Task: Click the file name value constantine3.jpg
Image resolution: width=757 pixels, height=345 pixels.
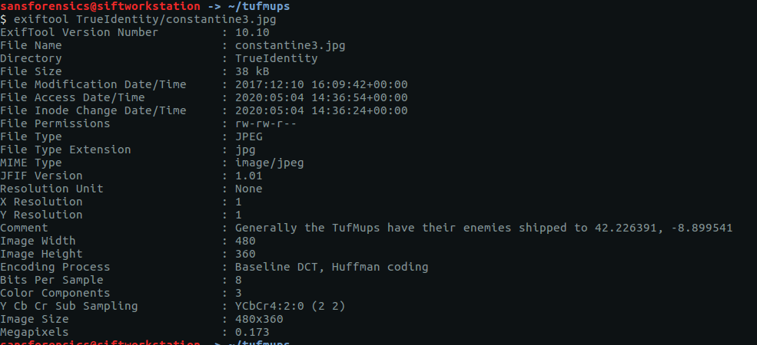Action: point(291,45)
